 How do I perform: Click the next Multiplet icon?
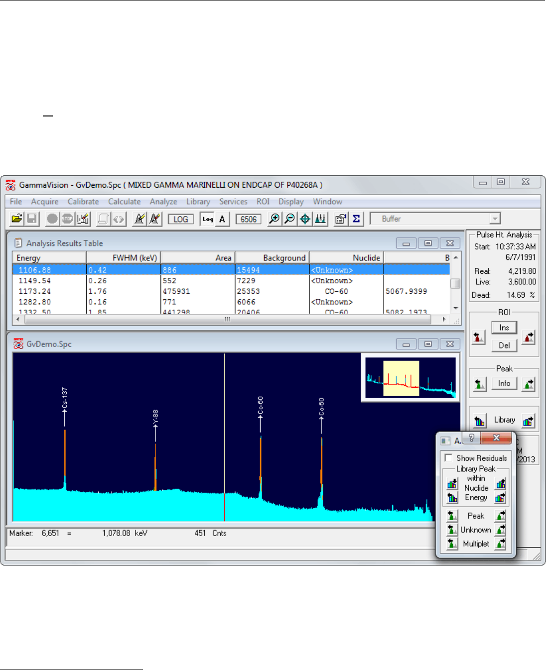point(501,544)
